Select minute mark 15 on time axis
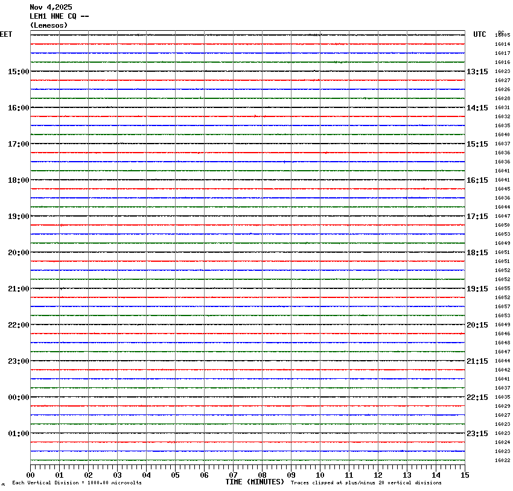This screenshot has width=513, height=491. pyautogui.click(x=465, y=475)
